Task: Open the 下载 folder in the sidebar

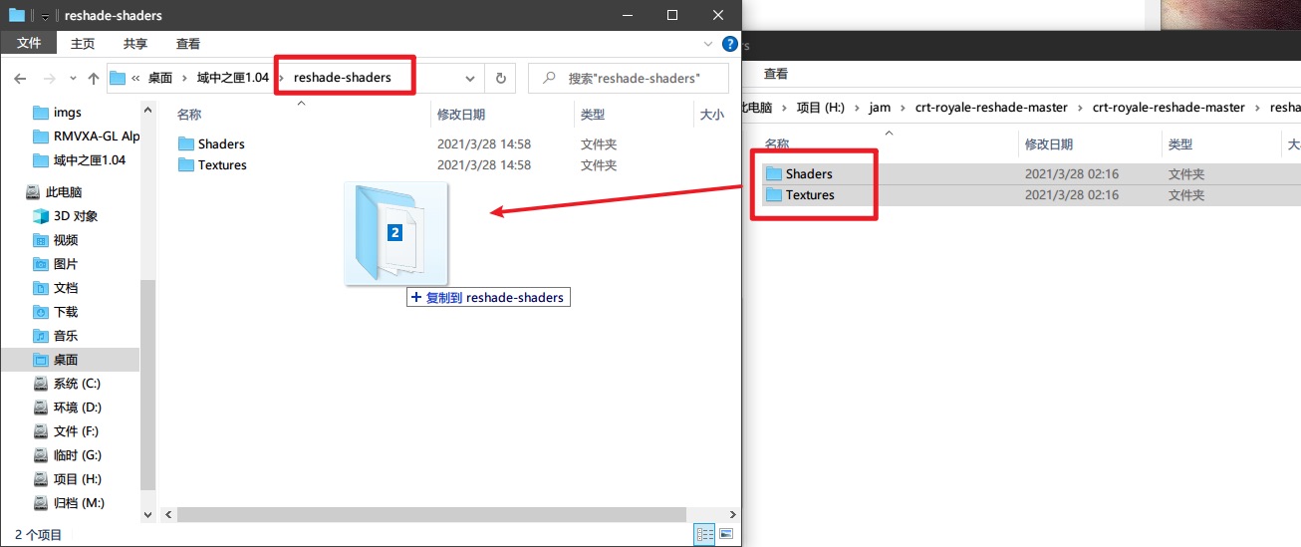Action: [66, 312]
